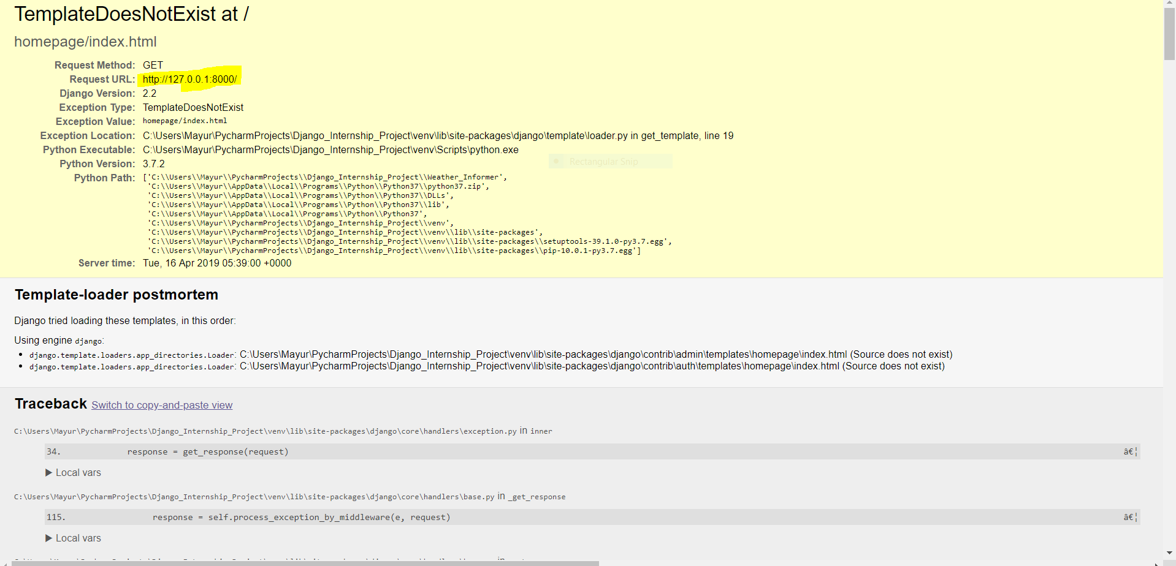Click traceback file path ending exception.py in inner
Image resolution: width=1176 pixels, height=566 pixels.
click(x=283, y=431)
